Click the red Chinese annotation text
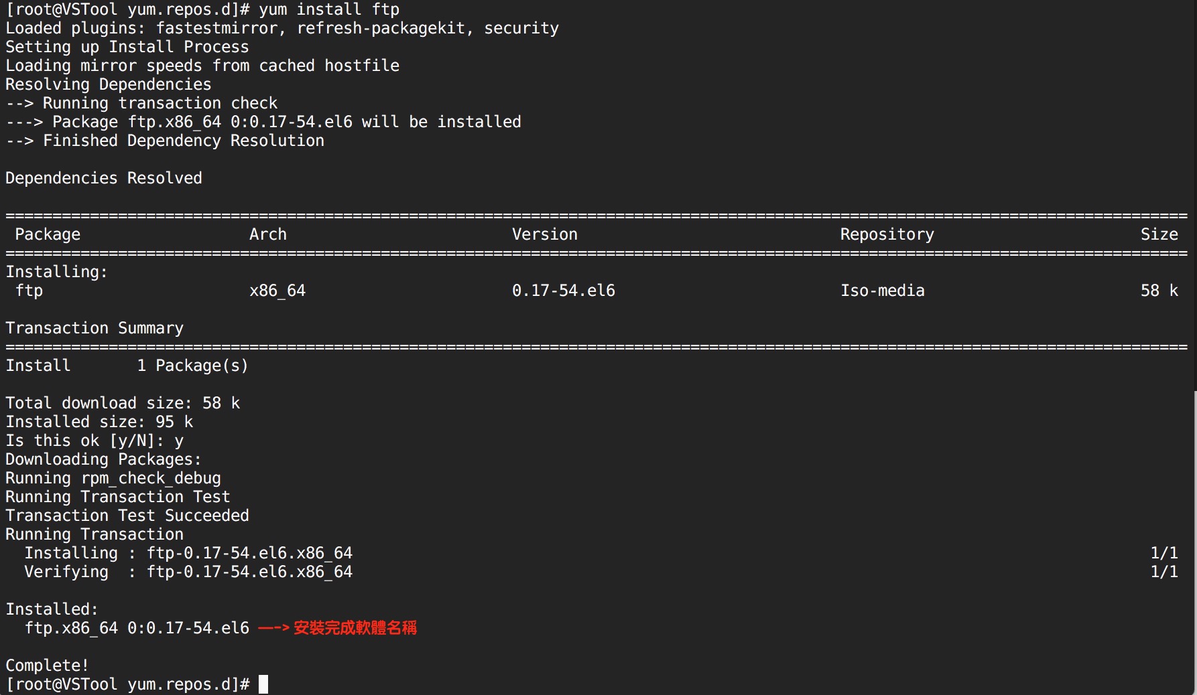Image resolution: width=1197 pixels, height=695 pixels. click(x=355, y=628)
